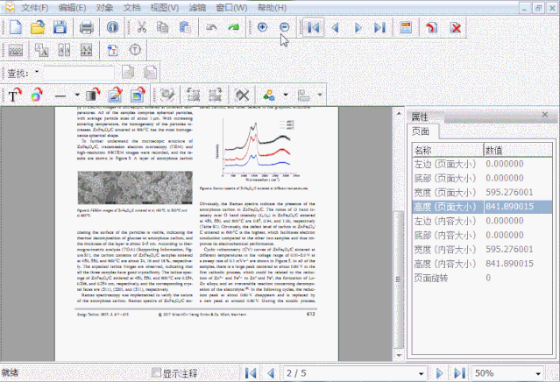Image resolution: width=560 pixels, height=382 pixels.
Task: Open the line style dropdown arrow
Action: point(76,95)
